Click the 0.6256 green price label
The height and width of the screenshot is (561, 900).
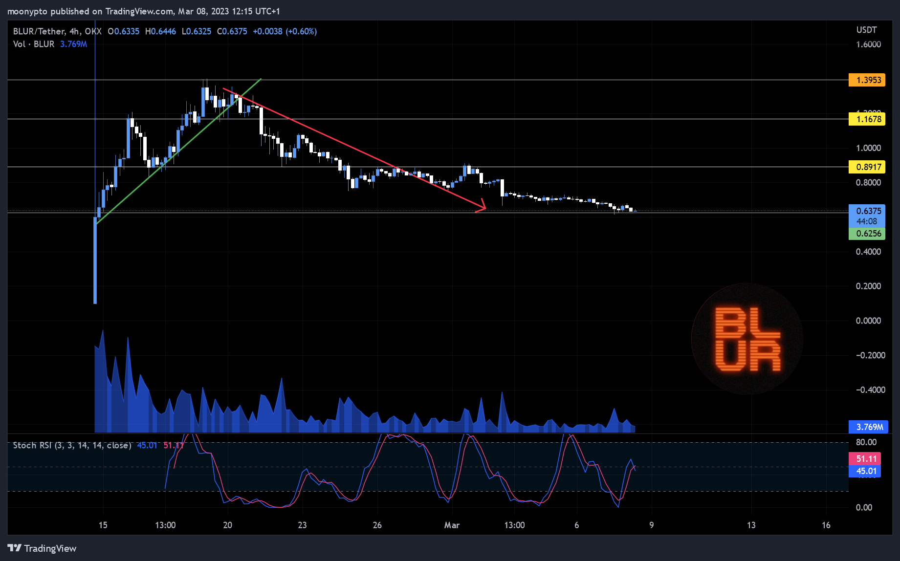coord(867,234)
